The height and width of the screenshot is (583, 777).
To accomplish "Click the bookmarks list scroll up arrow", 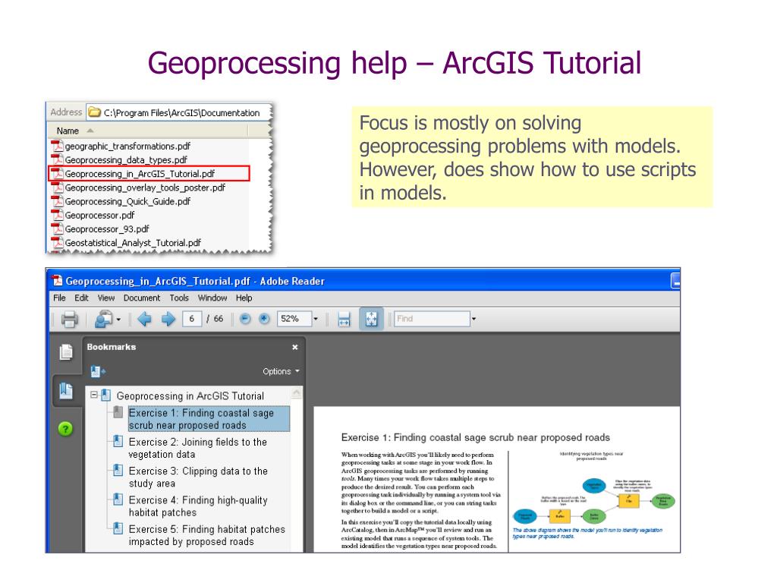I will point(297,393).
